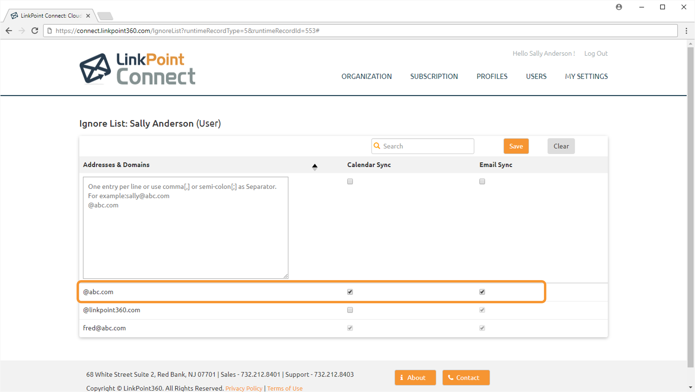695x392 pixels.
Task: Click the browser URL address bar
Action: (x=360, y=31)
